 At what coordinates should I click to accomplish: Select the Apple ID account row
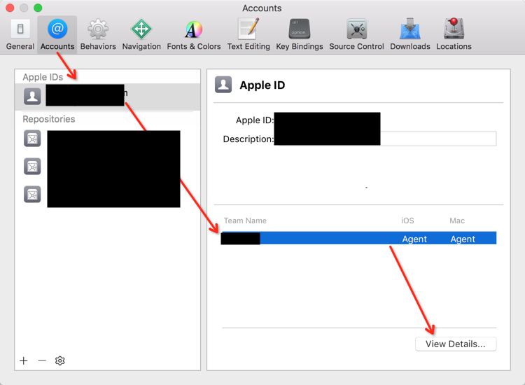[108, 97]
